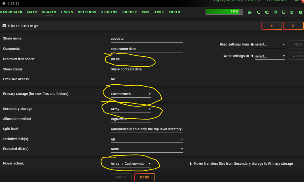The image size is (304, 182).
Task: Click the file manager copy icon
Action: pyautogui.click(x=267, y=12)
